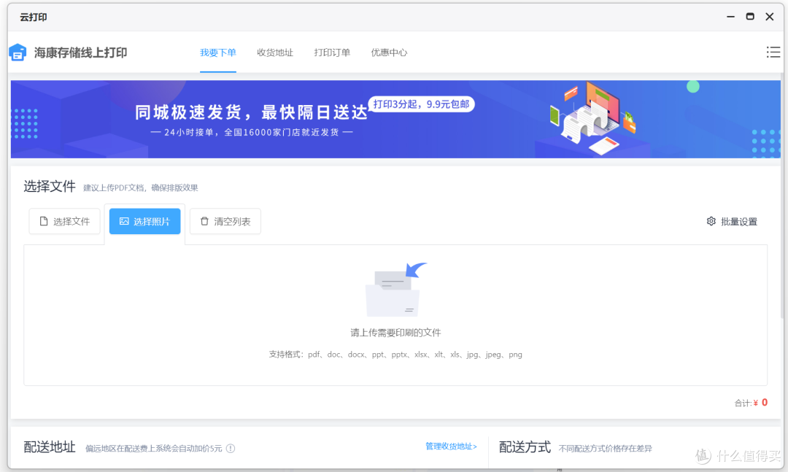Viewport: 788px width, 472px height.
Task: Click the upload folder illustration
Action: [395, 289]
